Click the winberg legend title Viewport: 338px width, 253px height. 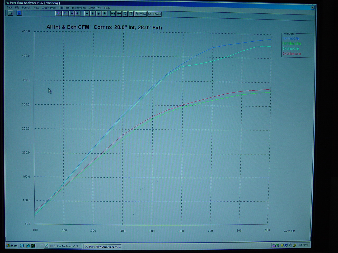[x=289, y=33]
